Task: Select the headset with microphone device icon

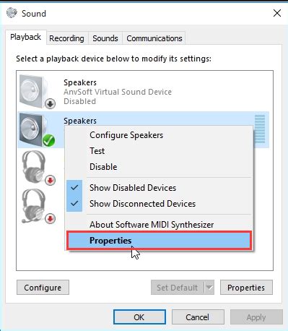Action: click(x=38, y=207)
